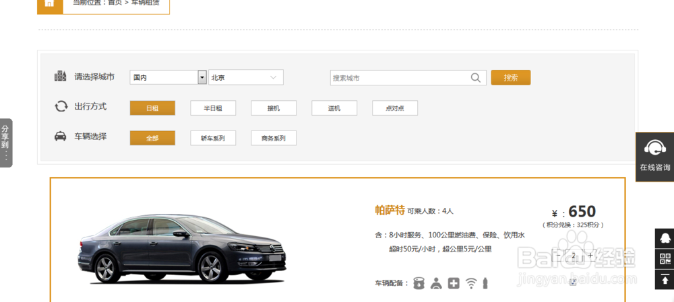Open the 分享到 share sidebar tab
The image size is (674, 302).
(x=5, y=143)
